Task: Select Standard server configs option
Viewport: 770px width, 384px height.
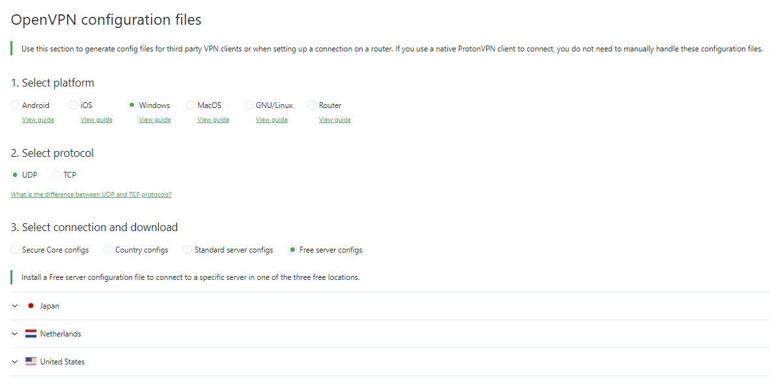Action: click(x=187, y=250)
